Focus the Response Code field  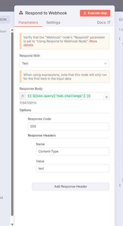[x=69, y=126]
